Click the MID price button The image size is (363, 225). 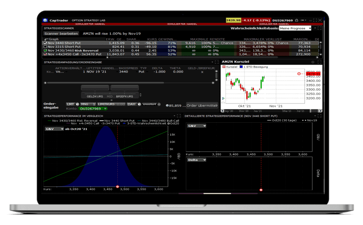(x=110, y=96)
